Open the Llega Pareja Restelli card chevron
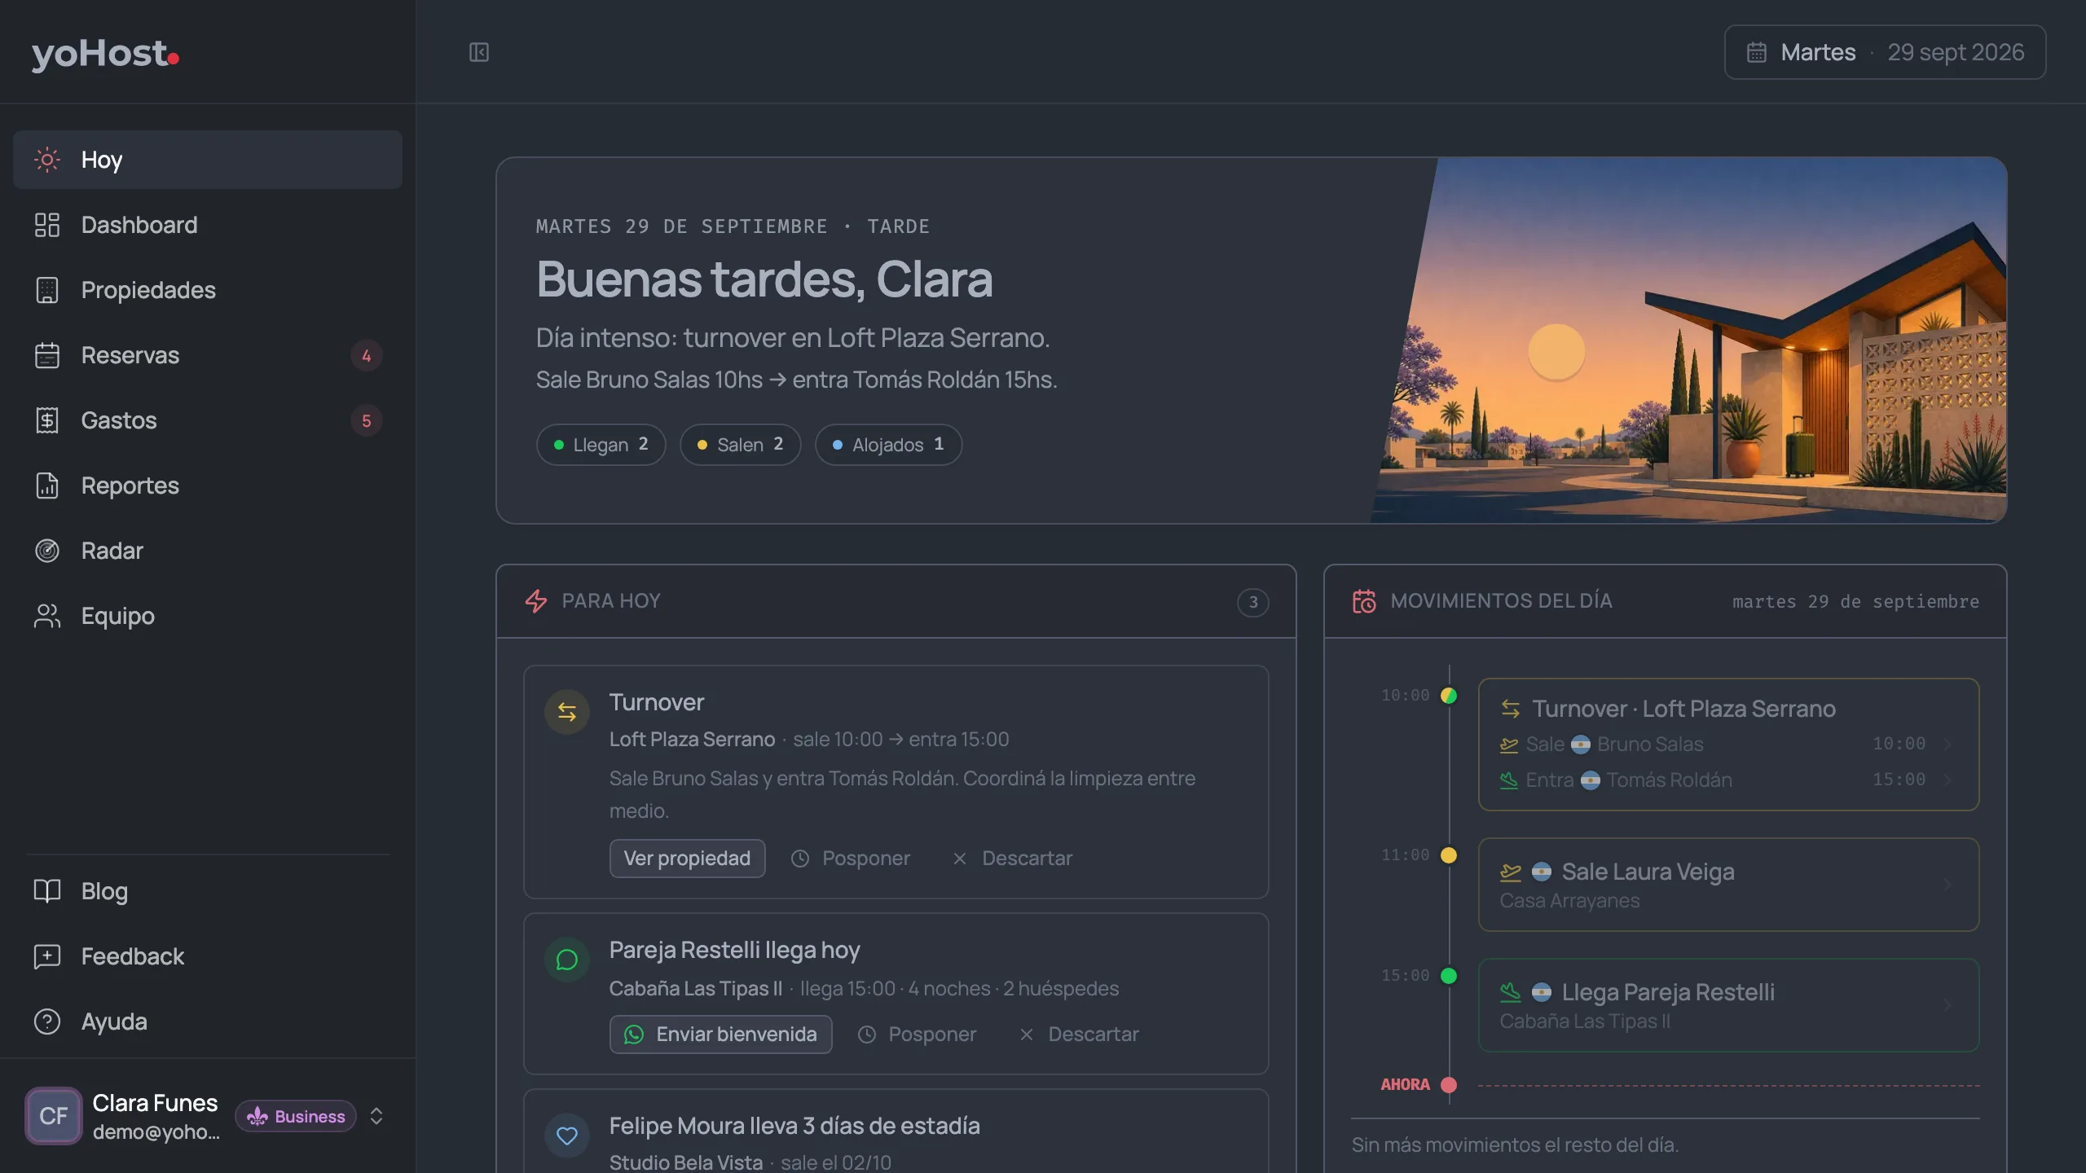The image size is (2086, 1173). click(x=1948, y=1005)
